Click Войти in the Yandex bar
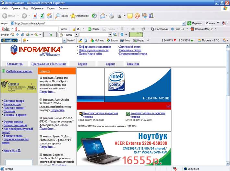The height and width of the screenshot is (171, 230). coord(94,29)
